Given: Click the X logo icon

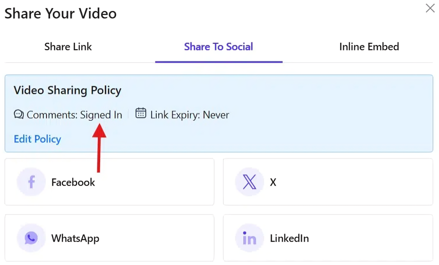Looking at the screenshot, I should [250, 182].
